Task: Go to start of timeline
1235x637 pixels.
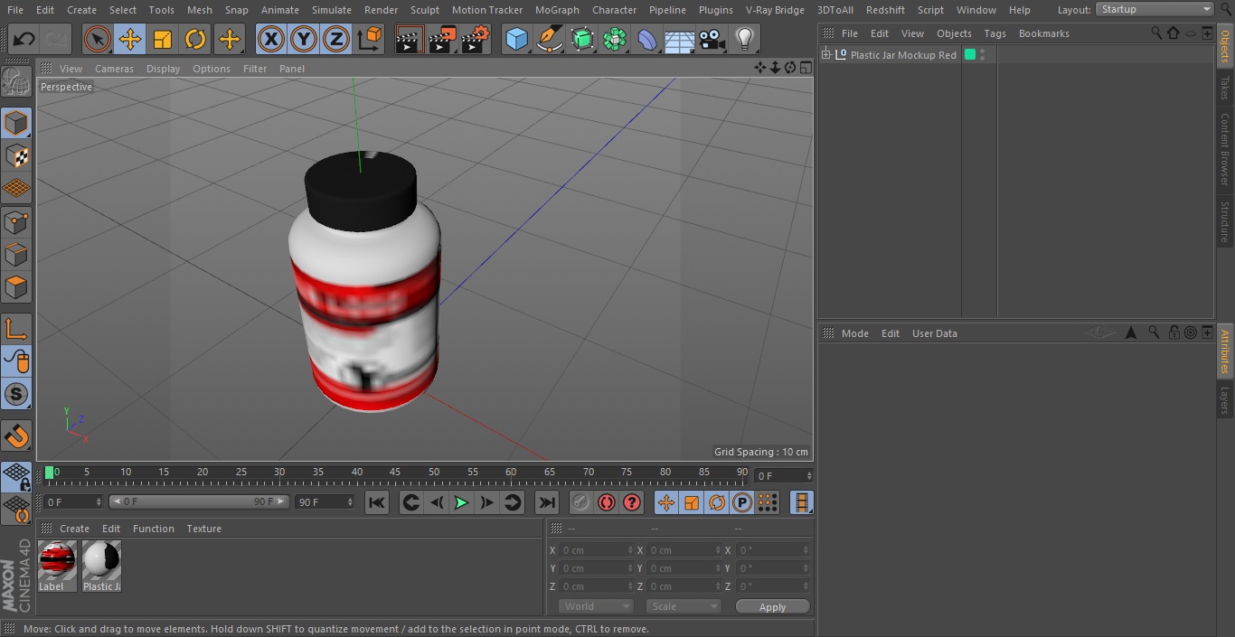Action: tap(377, 502)
